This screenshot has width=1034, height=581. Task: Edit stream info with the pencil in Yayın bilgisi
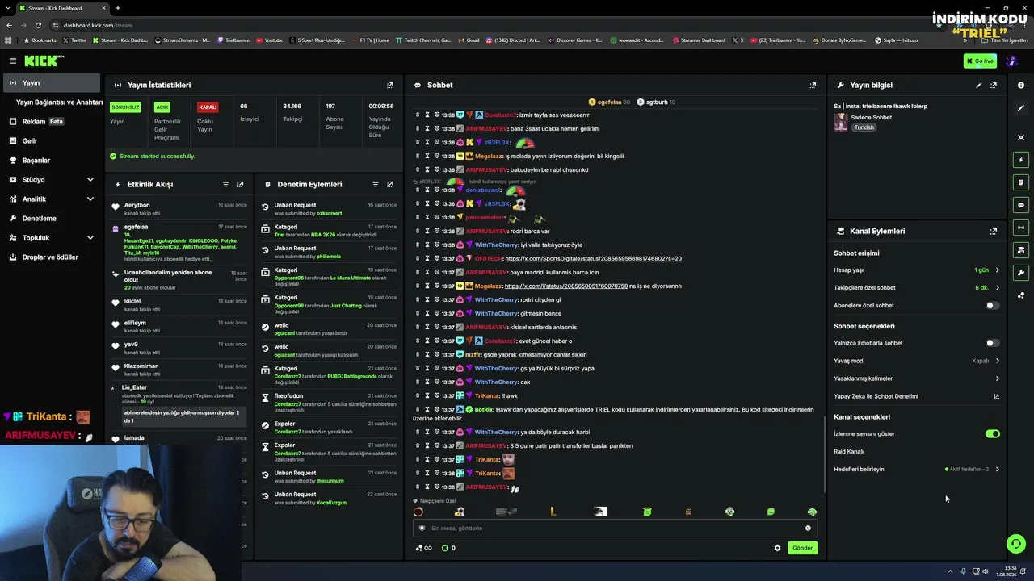click(979, 85)
